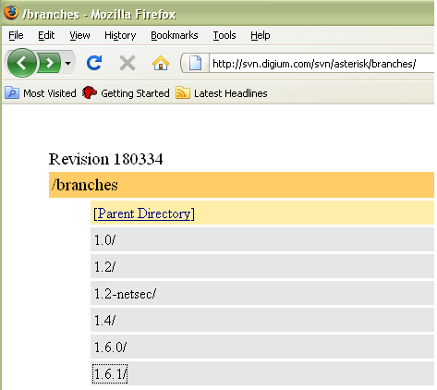Click the page identity icon in address bar
This screenshot has height=390, width=437.
(x=195, y=63)
